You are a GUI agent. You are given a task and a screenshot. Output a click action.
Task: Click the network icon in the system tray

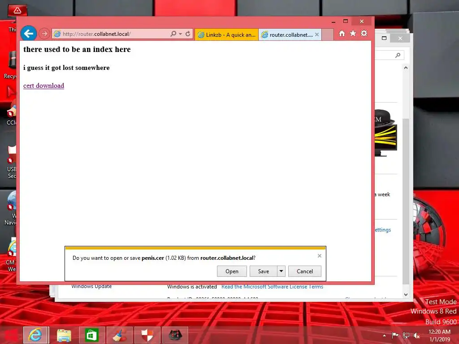pyautogui.click(x=406, y=335)
